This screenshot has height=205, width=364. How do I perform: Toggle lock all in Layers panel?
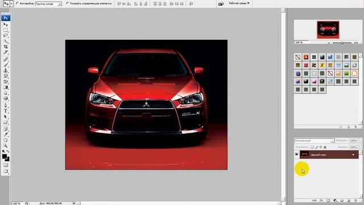pos(325,147)
